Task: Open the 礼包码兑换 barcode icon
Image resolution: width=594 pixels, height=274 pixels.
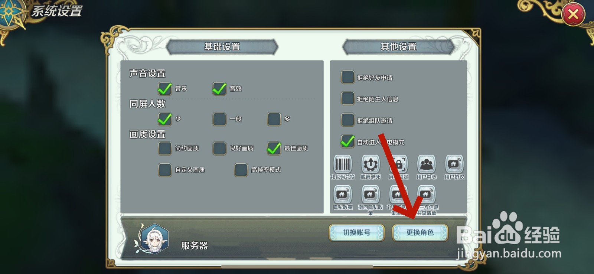Action: 342,164
